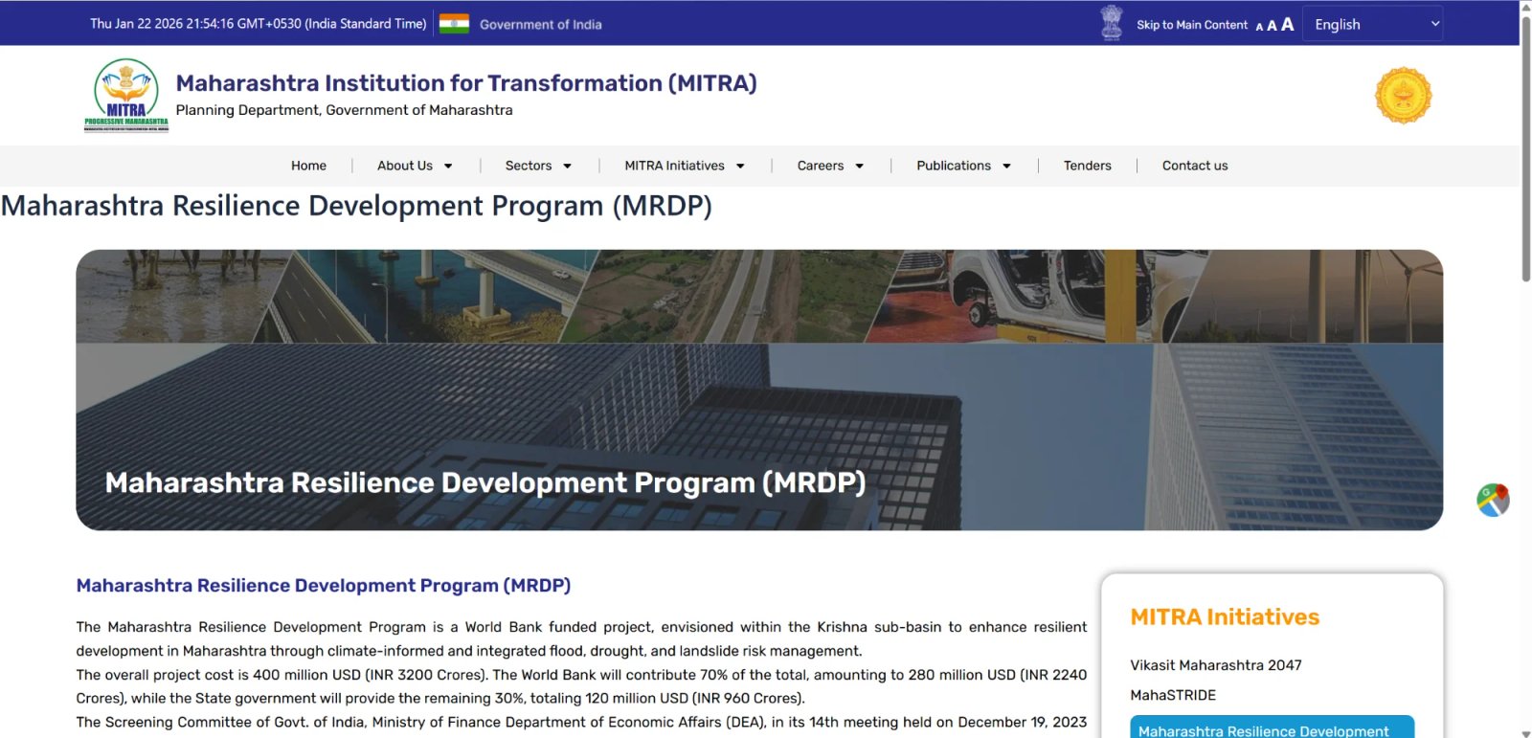Go to the Home page
The height and width of the screenshot is (738, 1532).
[308, 166]
